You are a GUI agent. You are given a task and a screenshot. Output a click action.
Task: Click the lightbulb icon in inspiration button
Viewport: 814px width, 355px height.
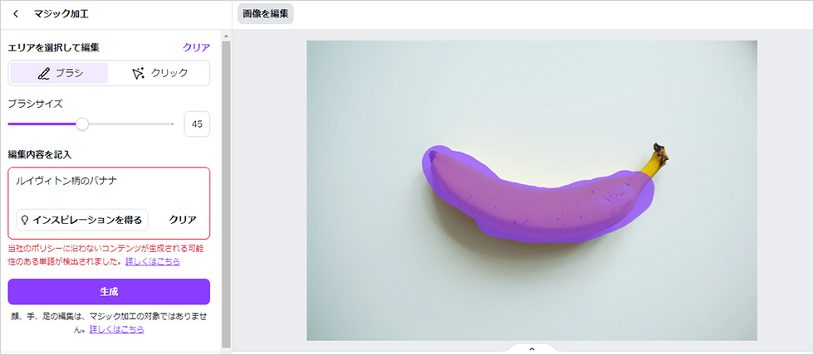[23, 221]
